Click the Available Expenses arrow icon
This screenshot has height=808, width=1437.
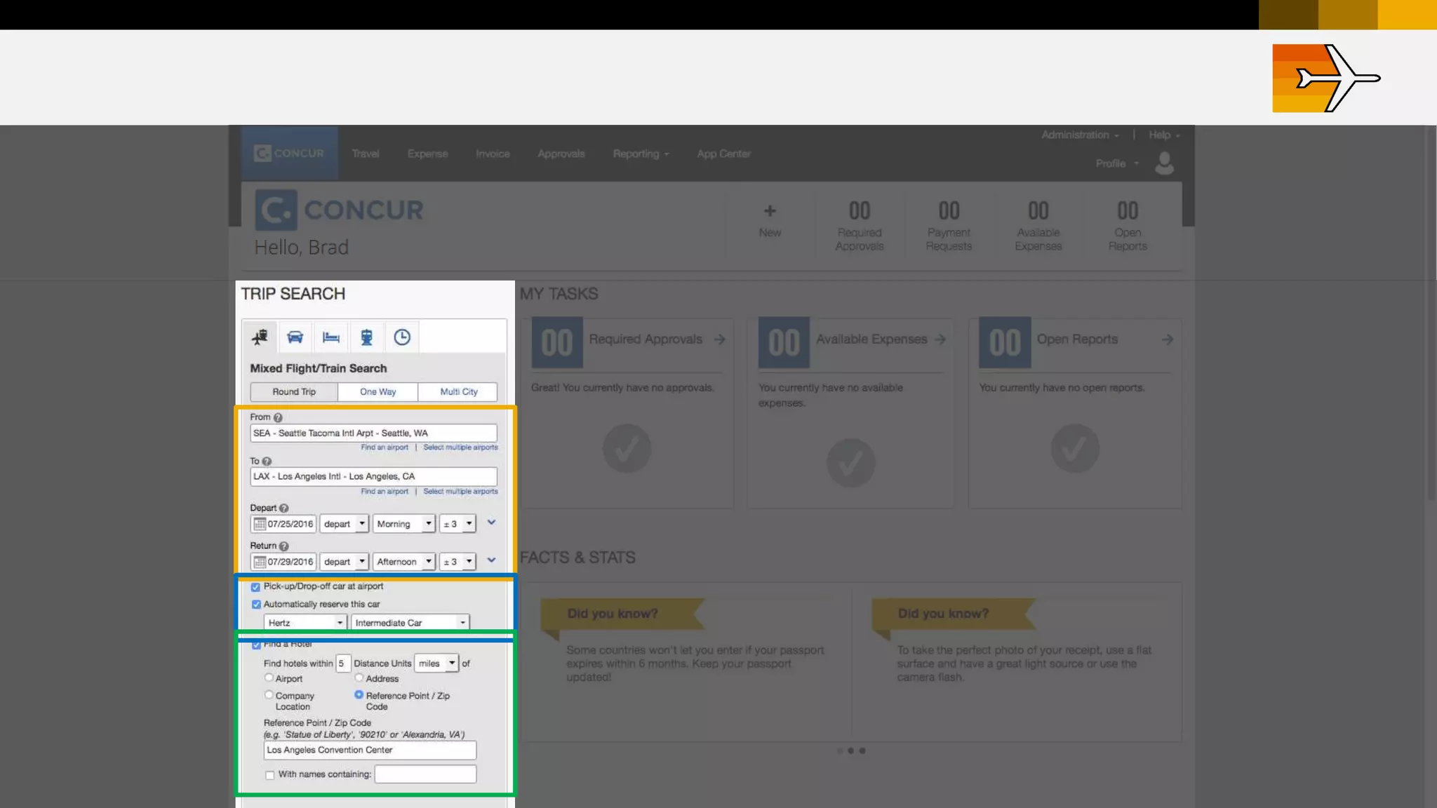click(x=940, y=339)
